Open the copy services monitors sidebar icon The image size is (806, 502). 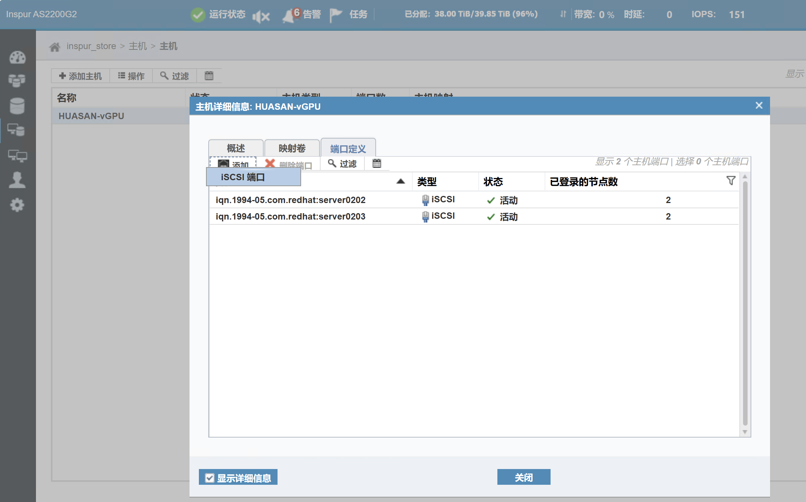coord(18,155)
